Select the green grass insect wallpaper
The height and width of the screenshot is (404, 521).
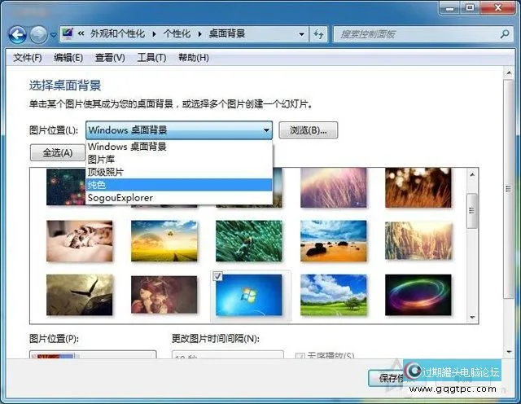tap(249, 241)
